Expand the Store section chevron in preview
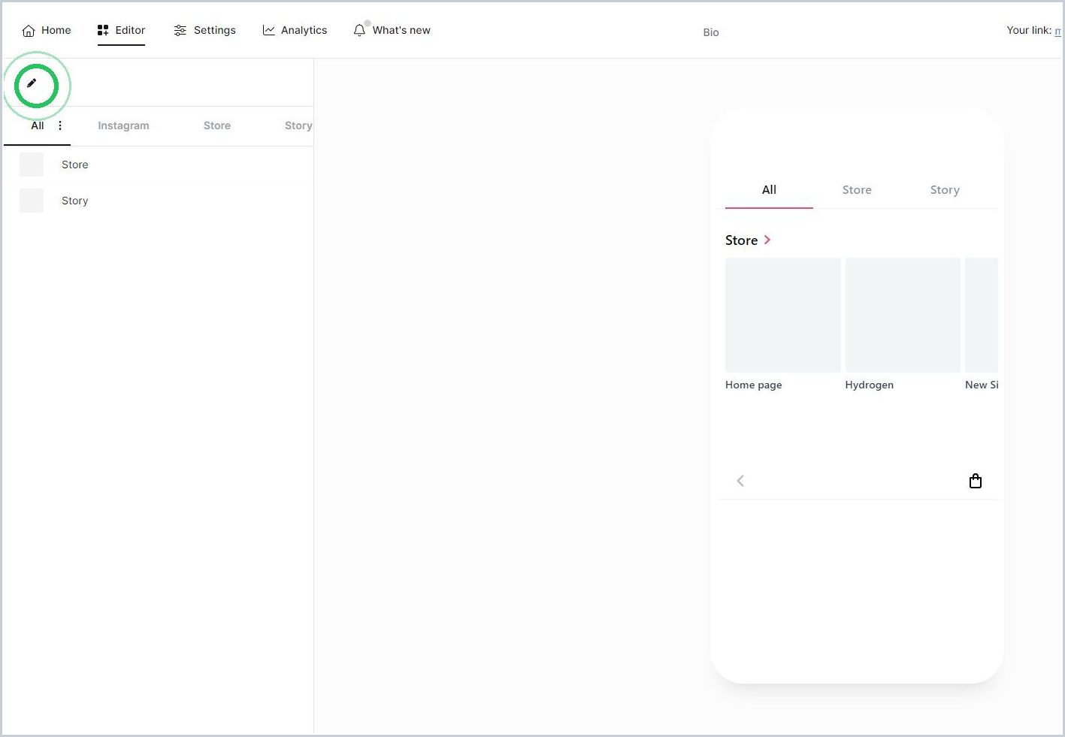Viewport: 1065px width, 737px height. tap(767, 240)
